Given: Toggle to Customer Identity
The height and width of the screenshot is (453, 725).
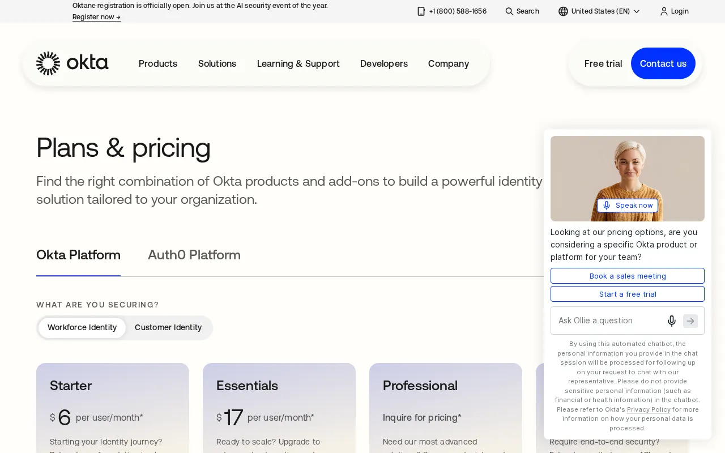Looking at the screenshot, I should tap(168, 327).
